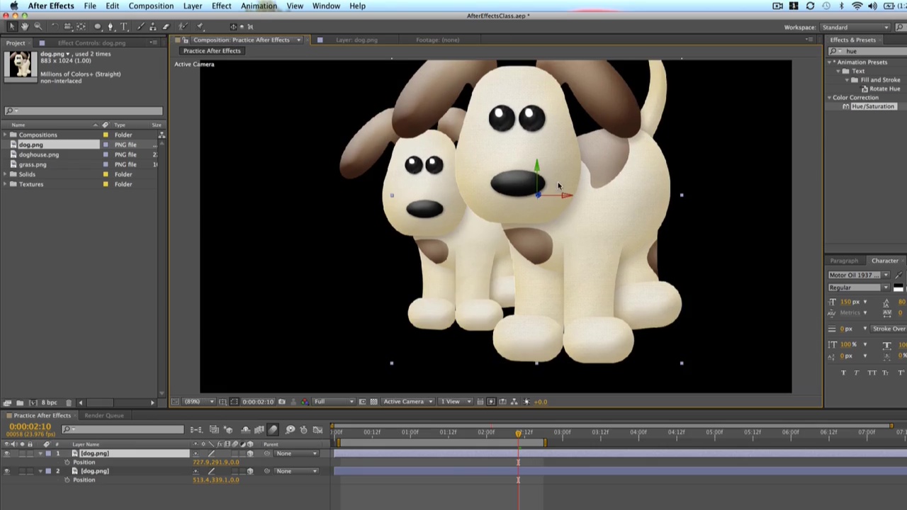Select the Selection arrow tool
Image resolution: width=907 pixels, height=510 pixels.
12,27
